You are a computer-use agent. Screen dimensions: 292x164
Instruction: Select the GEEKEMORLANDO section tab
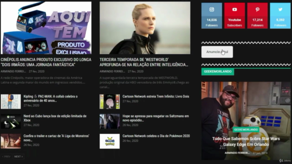click(218, 72)
